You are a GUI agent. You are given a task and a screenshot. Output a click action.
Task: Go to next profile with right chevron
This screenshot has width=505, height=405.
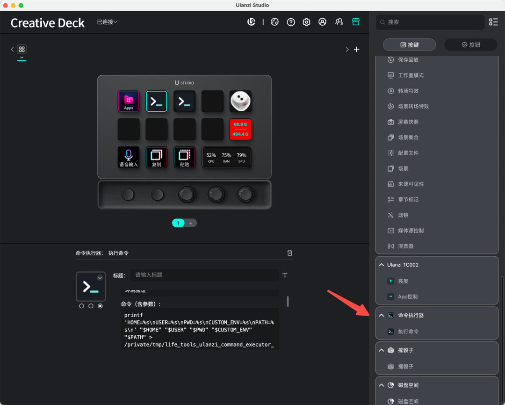tap(347, 49)
